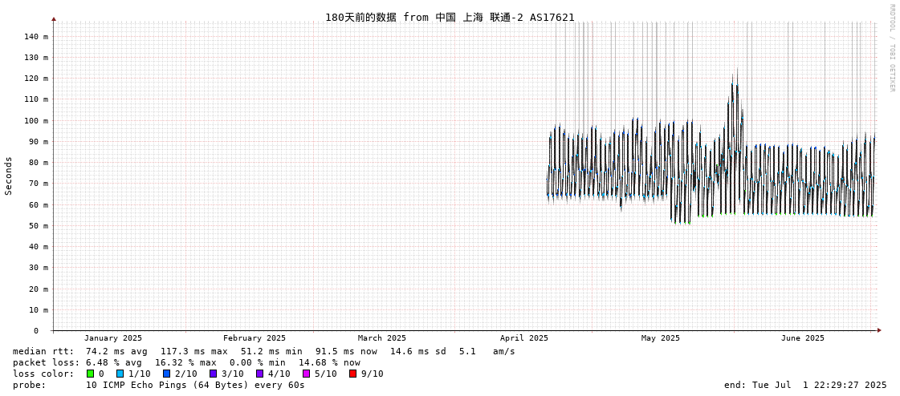Screen dimensions: 900x396
Task: Click the 120 m y-axis label
Action: (x=36, y=79)
